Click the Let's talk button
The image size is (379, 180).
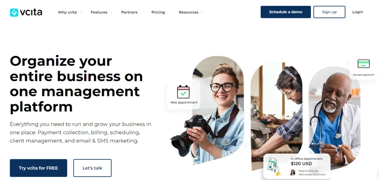pos(92,168)
